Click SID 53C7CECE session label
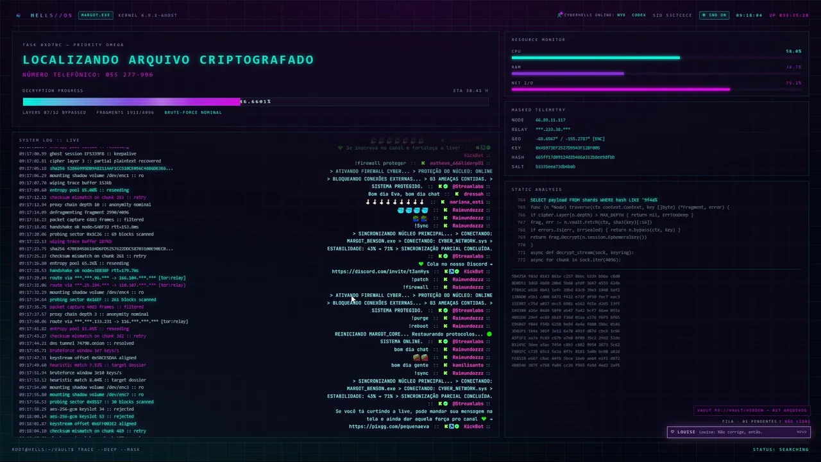This screenshot has width=821, height=462. coord(672,15)
